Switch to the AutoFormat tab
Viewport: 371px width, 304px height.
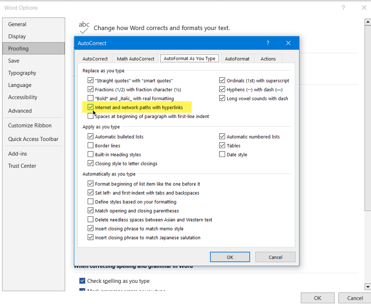point(237,59)
